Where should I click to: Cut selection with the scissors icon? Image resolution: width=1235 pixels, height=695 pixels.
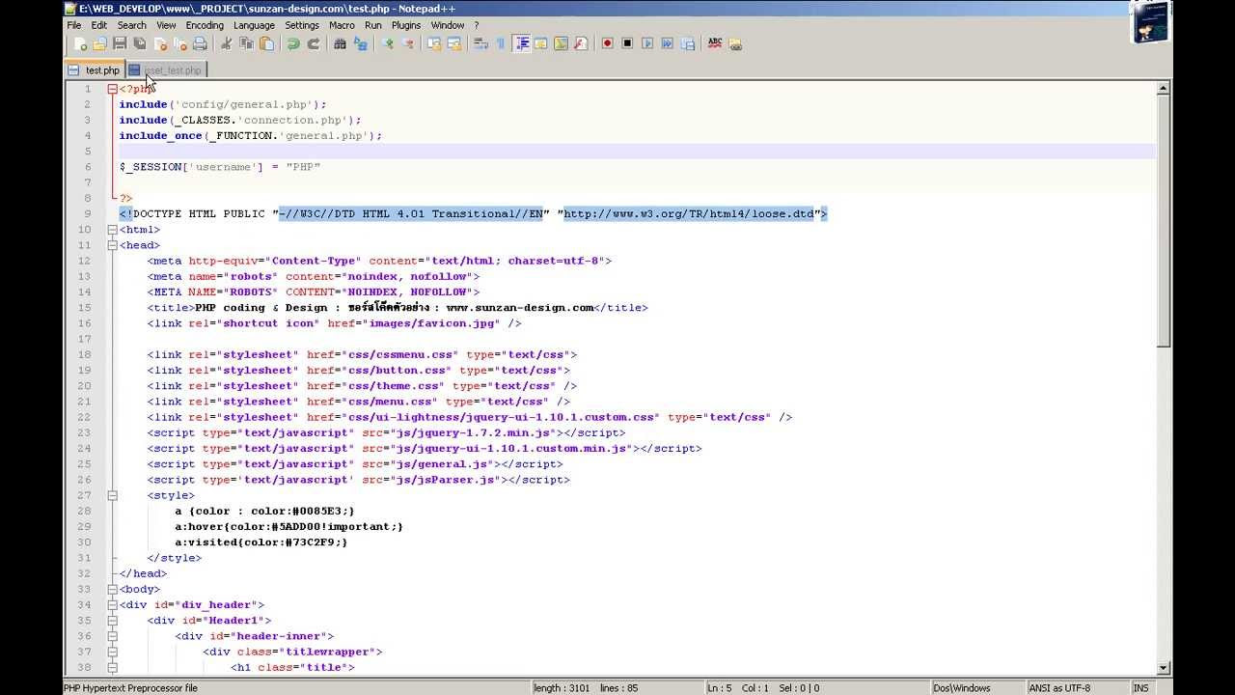coord(226,43)
